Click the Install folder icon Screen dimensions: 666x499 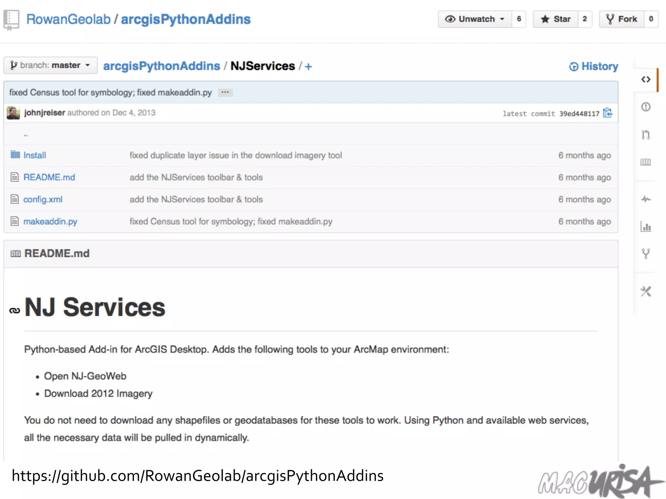click(15, 154)
